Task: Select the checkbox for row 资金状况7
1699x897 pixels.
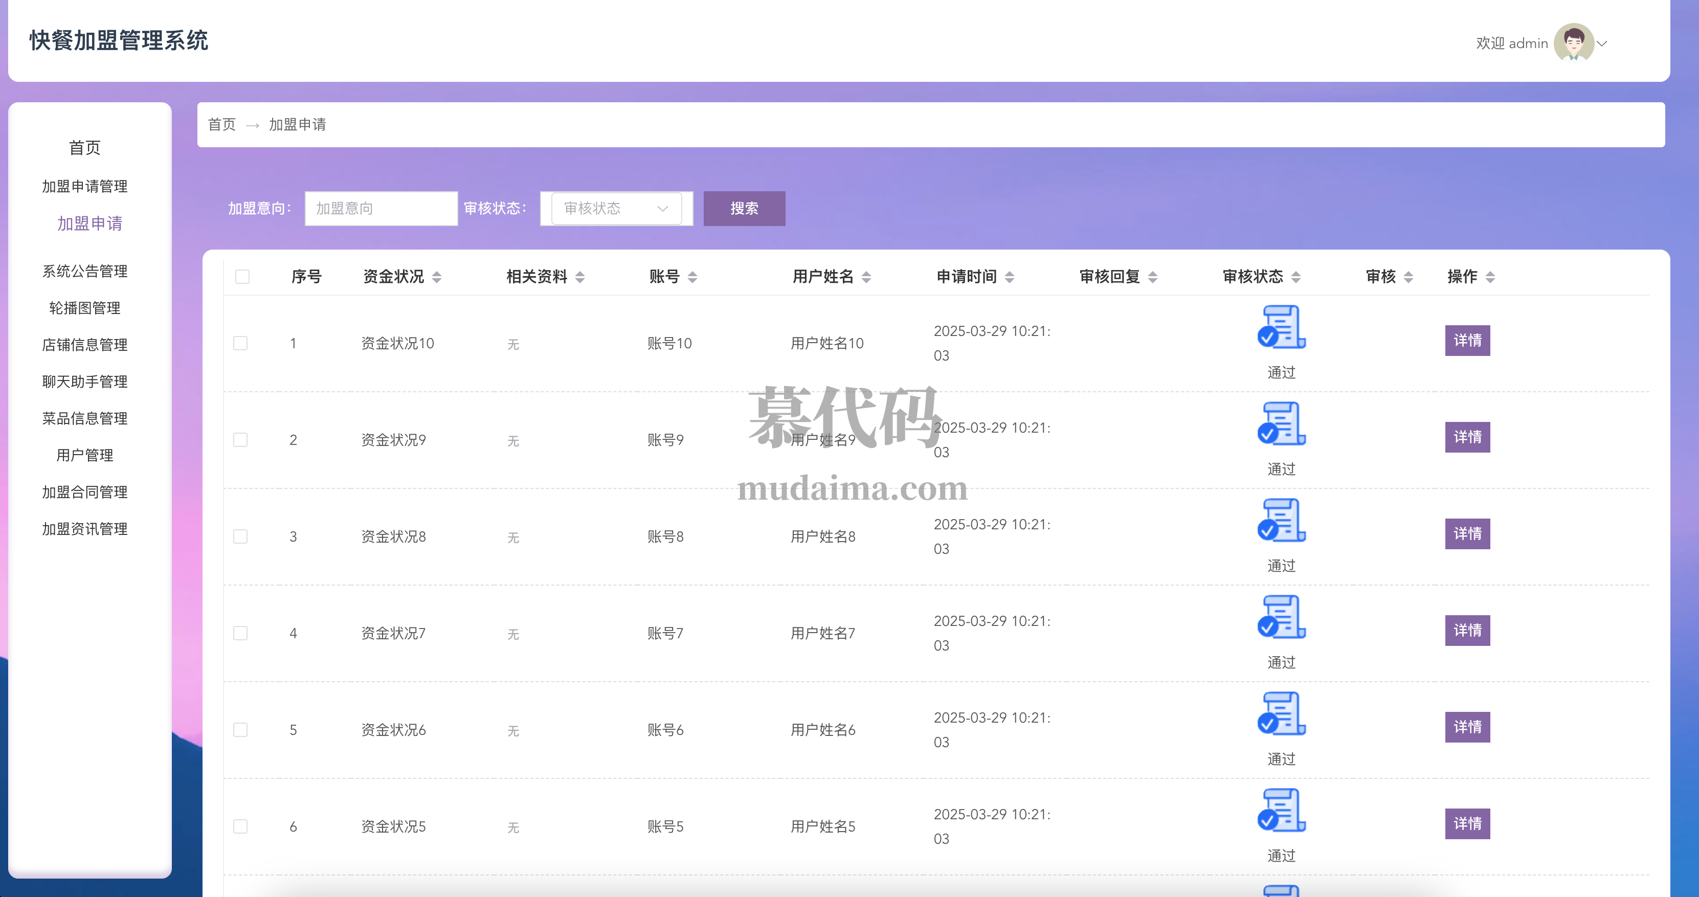Action: pyautogui.click(x=241, y=633)
